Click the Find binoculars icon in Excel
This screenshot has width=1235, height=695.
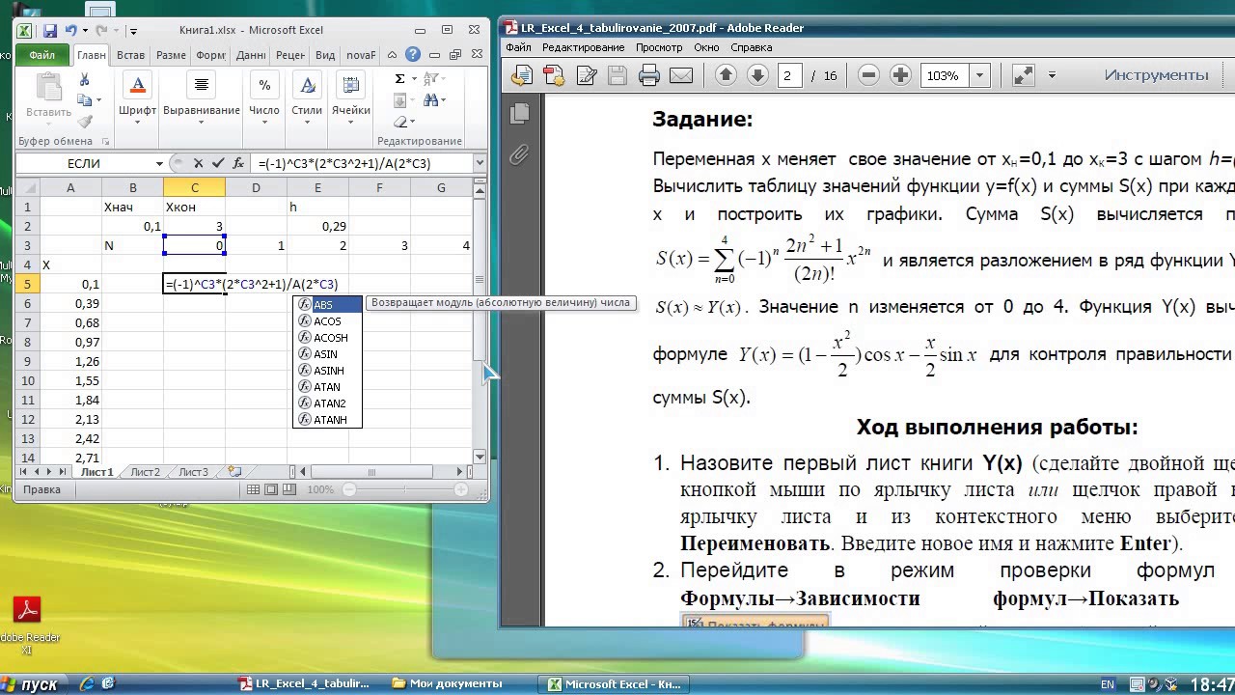pyautogui.click(x=431, y=98)
